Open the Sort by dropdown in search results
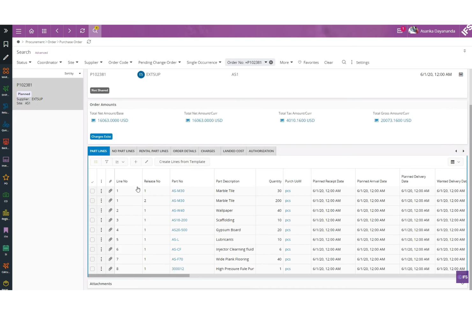The image size is (472, 315). coord(71,73)
